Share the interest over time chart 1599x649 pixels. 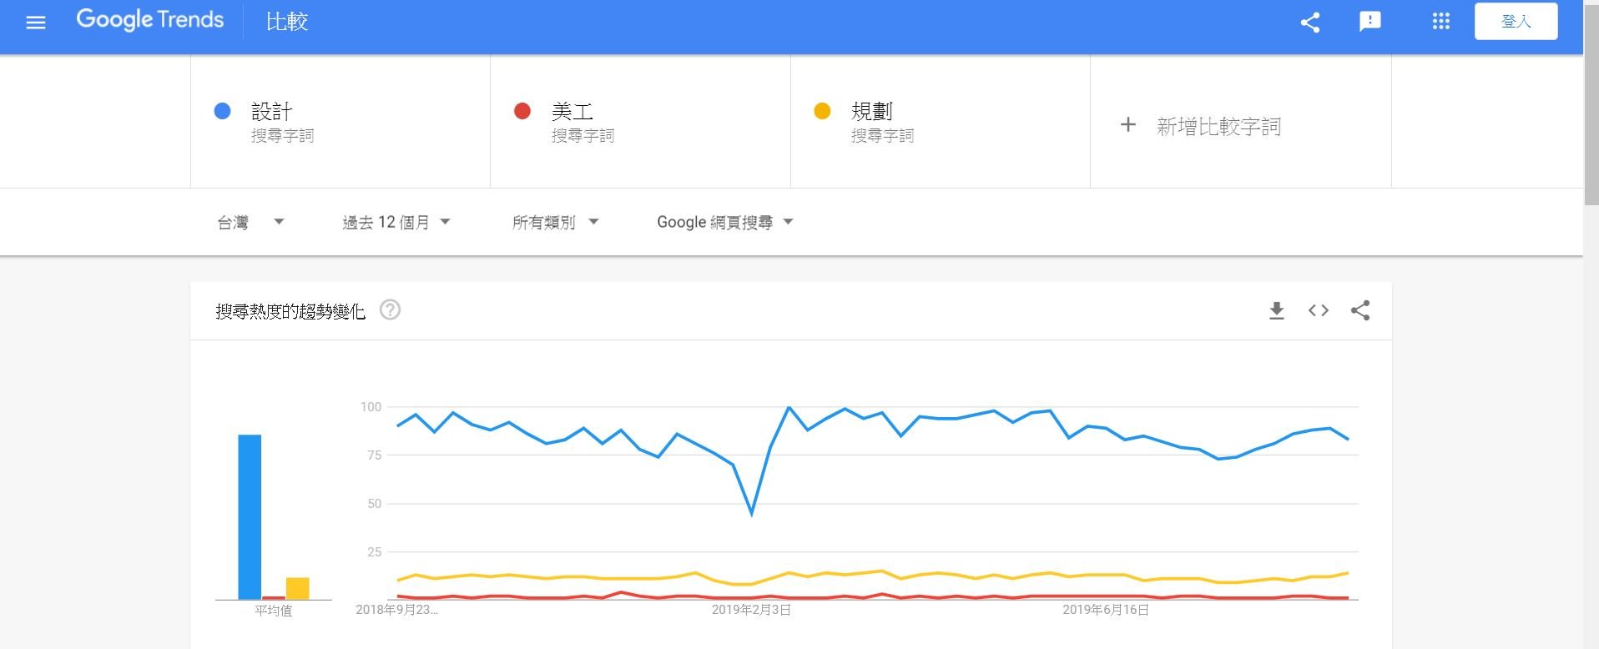(x=1360, y=311)
